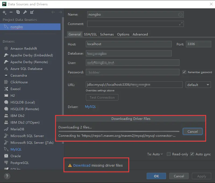Open the MySQL driver link

[90, 107]
